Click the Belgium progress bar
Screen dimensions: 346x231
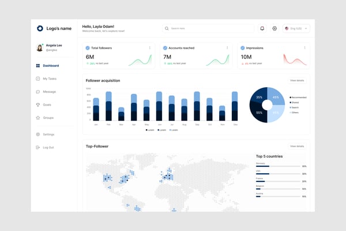278,189
